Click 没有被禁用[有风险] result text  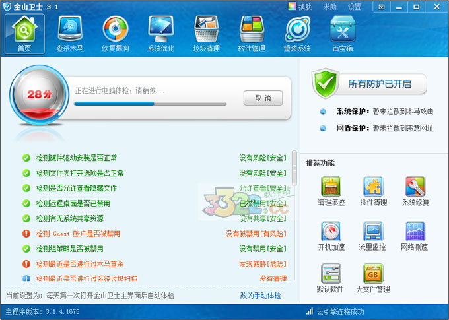coord(256,234)
